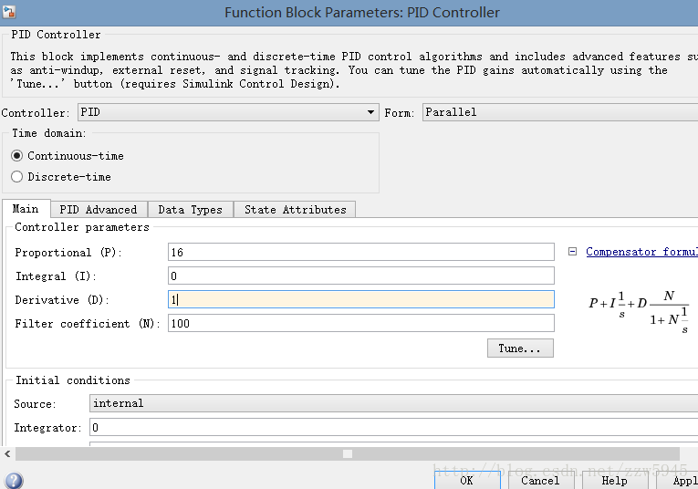This screenshot has width=698, height=489.
Task: Open the initial conditions Source dropdown
Action: pyautogui.click(x=393, y=403)
